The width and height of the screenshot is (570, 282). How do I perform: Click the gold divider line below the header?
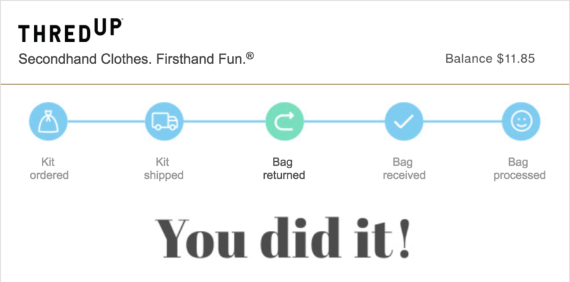tap(285, 83)
